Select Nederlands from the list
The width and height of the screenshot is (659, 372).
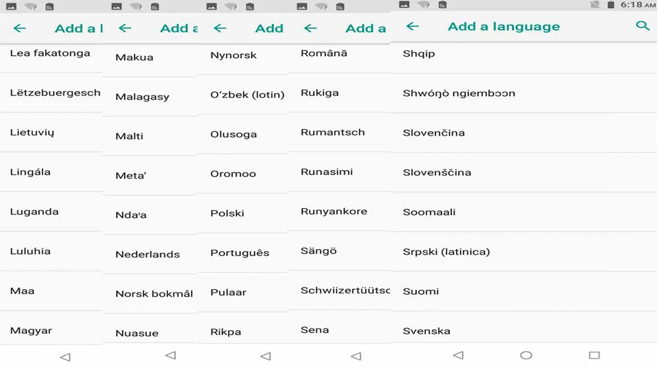150,254
